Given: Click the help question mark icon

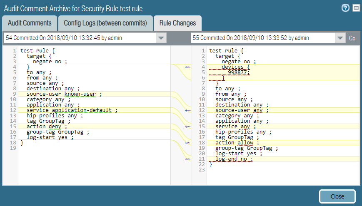Looking at the screenshot, I should click(345, 8).
